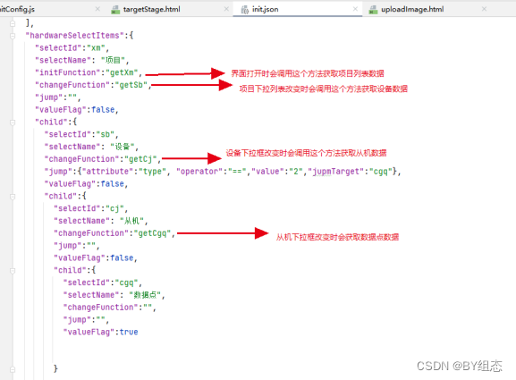Collapse the child block above selectId sb
516x380 pixels.
(x=13, y=122)
